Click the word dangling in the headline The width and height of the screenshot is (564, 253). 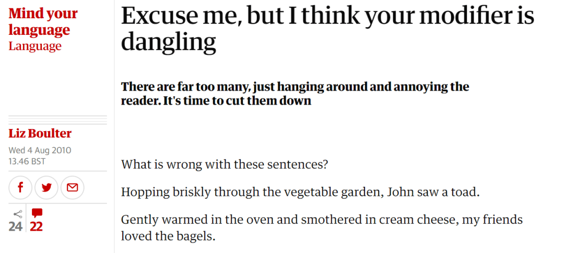(x=168, y=42)
